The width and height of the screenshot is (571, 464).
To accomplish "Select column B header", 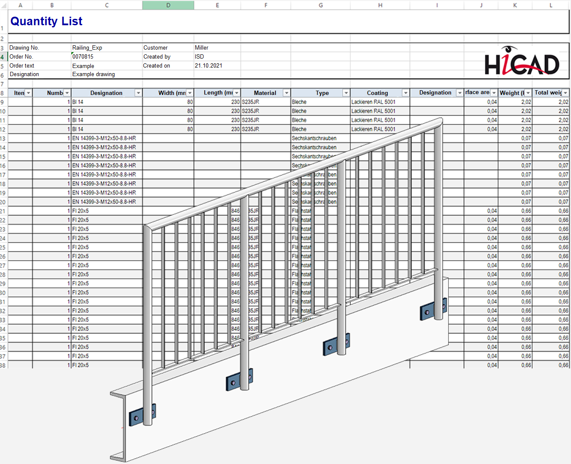I will click(x=52, y=5).
